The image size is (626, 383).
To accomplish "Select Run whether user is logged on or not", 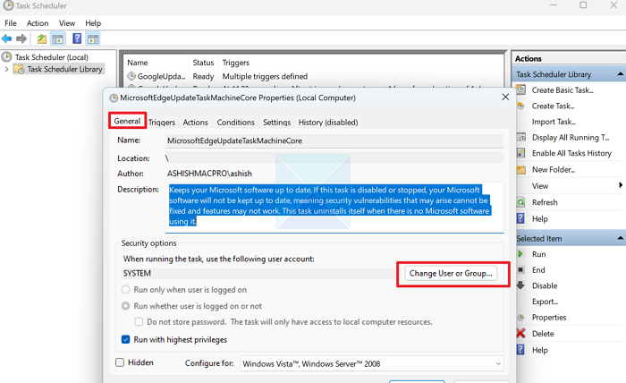I will tap(126, 306).
